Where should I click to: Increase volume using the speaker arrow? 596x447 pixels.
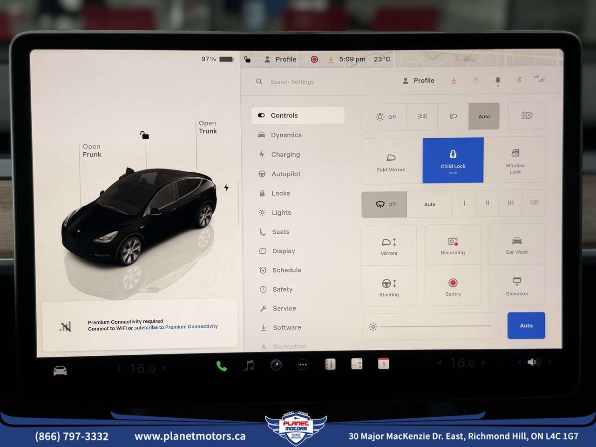pos(550,362)
